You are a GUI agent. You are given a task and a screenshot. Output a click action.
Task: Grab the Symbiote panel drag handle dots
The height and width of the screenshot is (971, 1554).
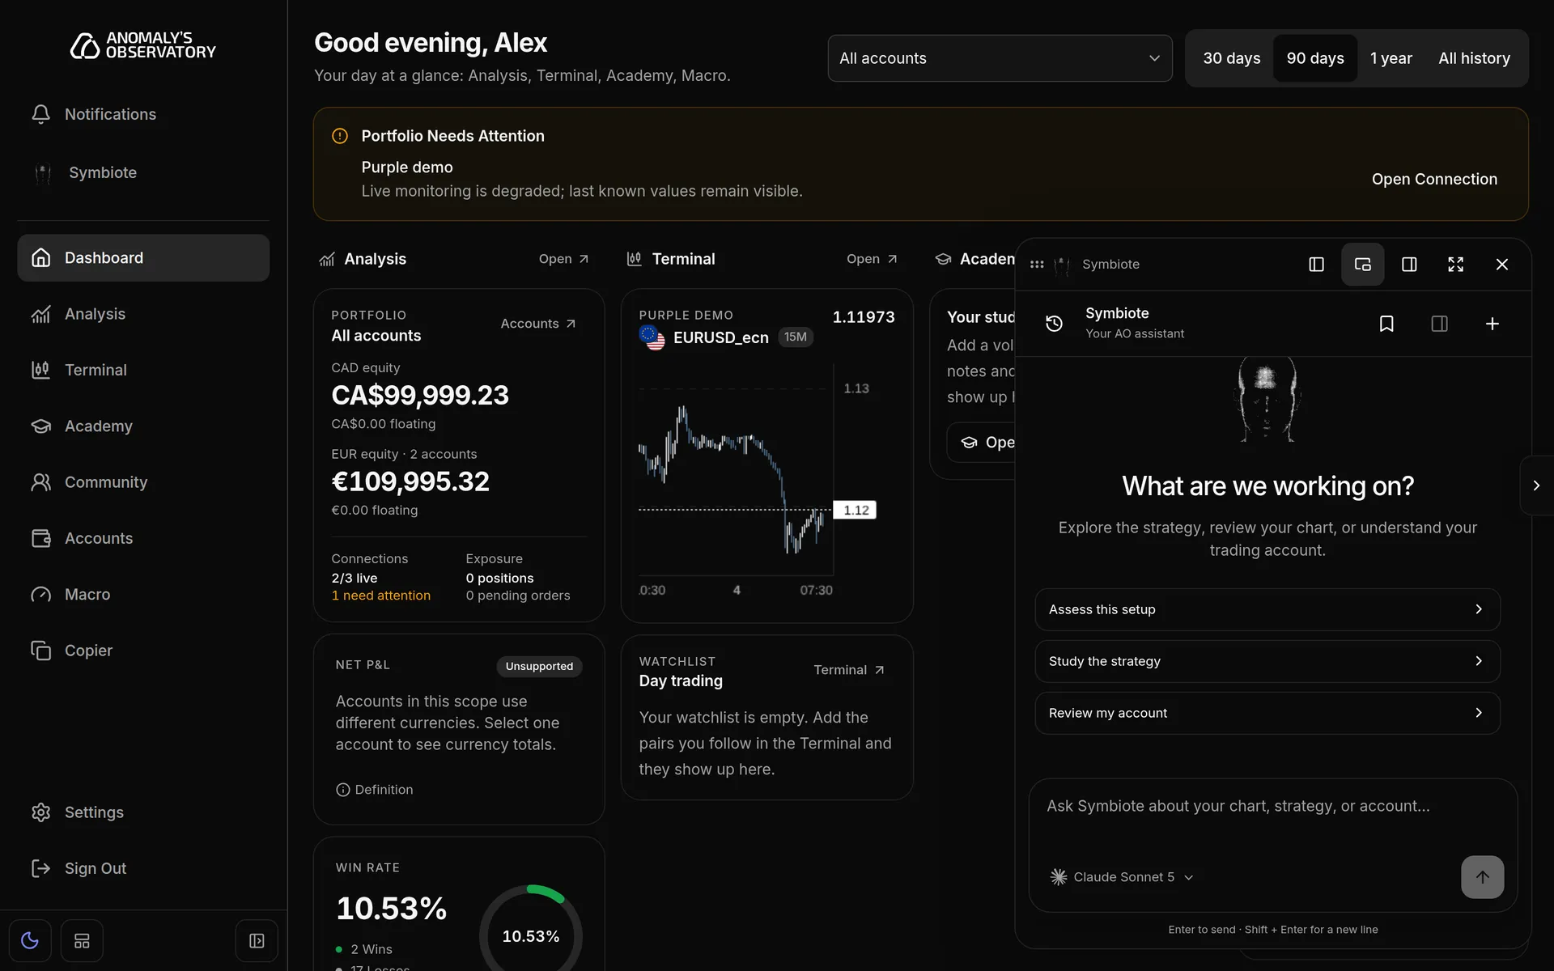pos(1037,265)
